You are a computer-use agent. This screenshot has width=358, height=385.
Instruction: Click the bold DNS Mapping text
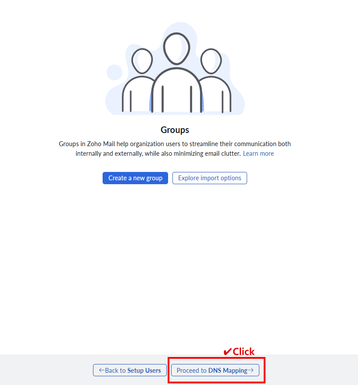227,370
